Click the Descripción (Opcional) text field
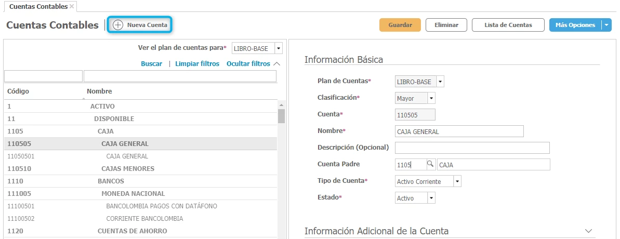The image size is (620, 239). 472,148
